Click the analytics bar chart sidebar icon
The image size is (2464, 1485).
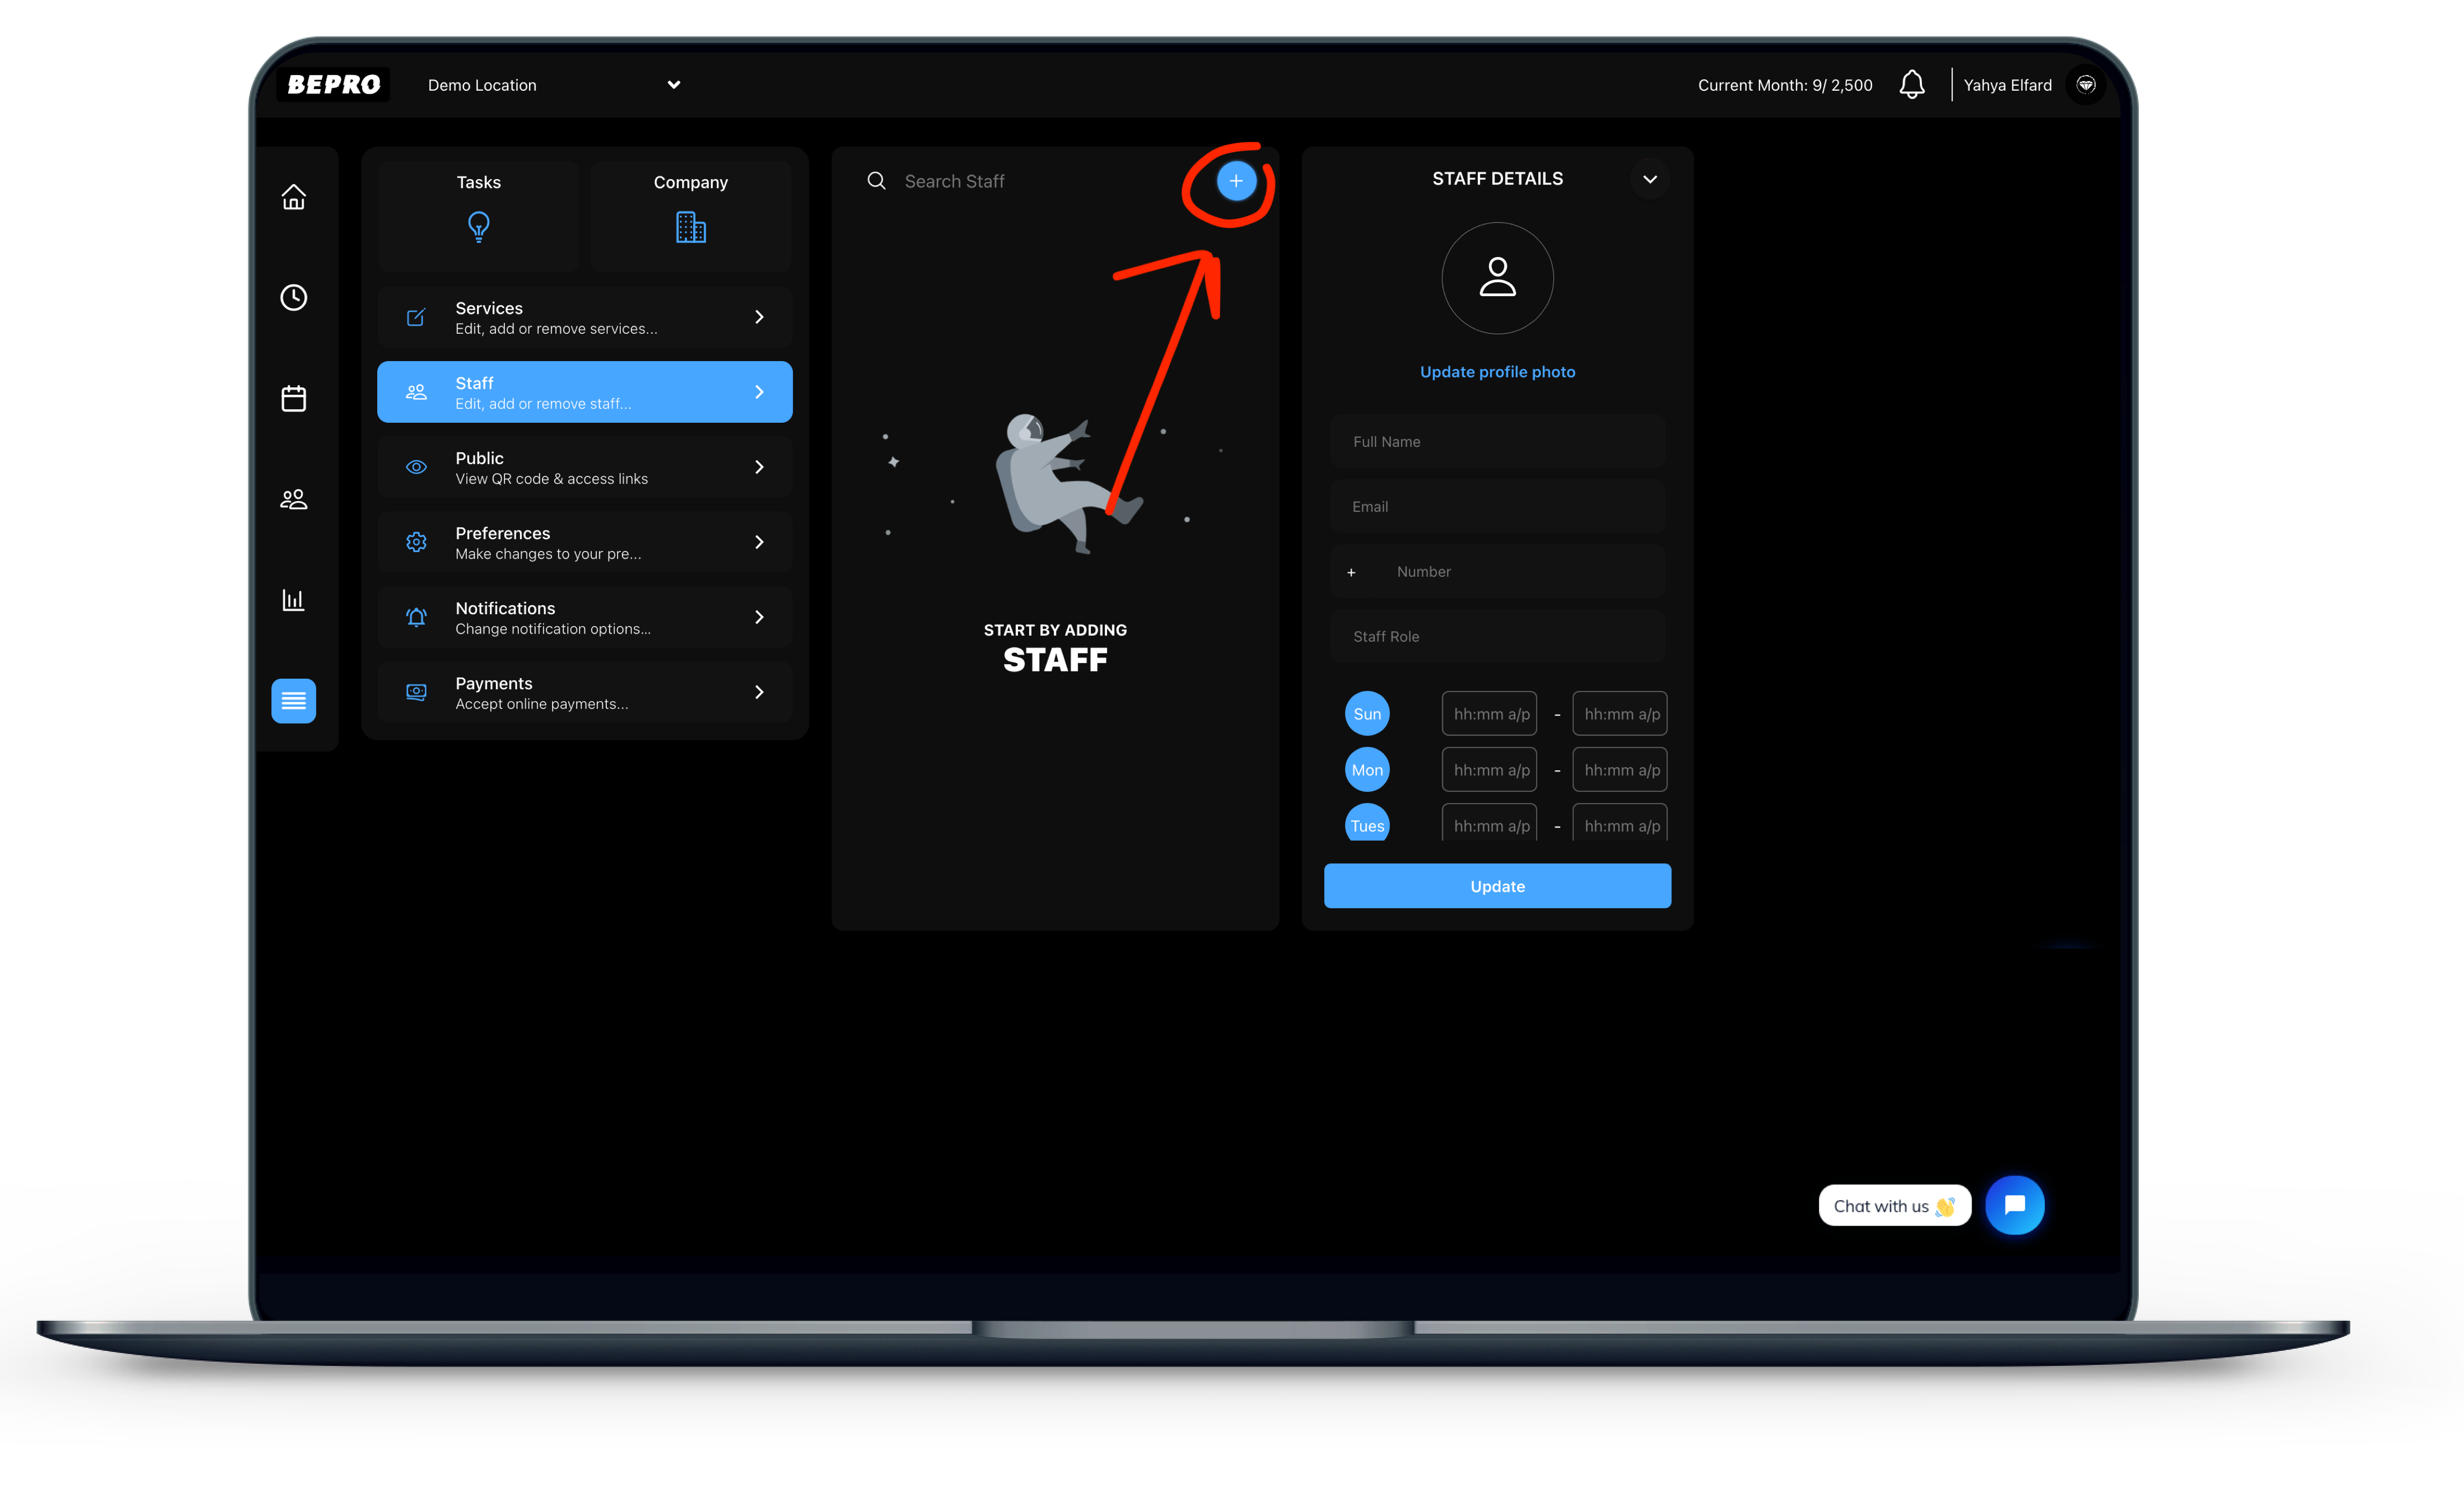pyautogui.click(x=292, y=600)
